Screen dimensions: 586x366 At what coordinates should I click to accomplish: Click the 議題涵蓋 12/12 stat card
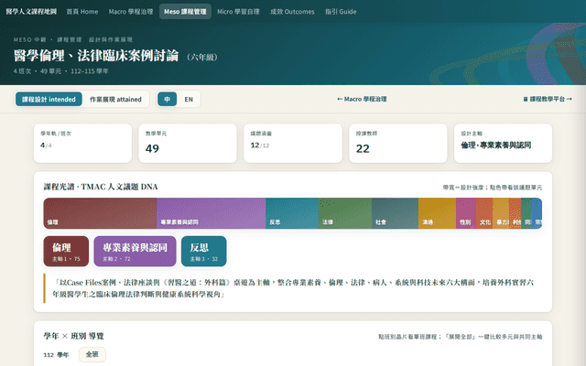coord(293,143)
